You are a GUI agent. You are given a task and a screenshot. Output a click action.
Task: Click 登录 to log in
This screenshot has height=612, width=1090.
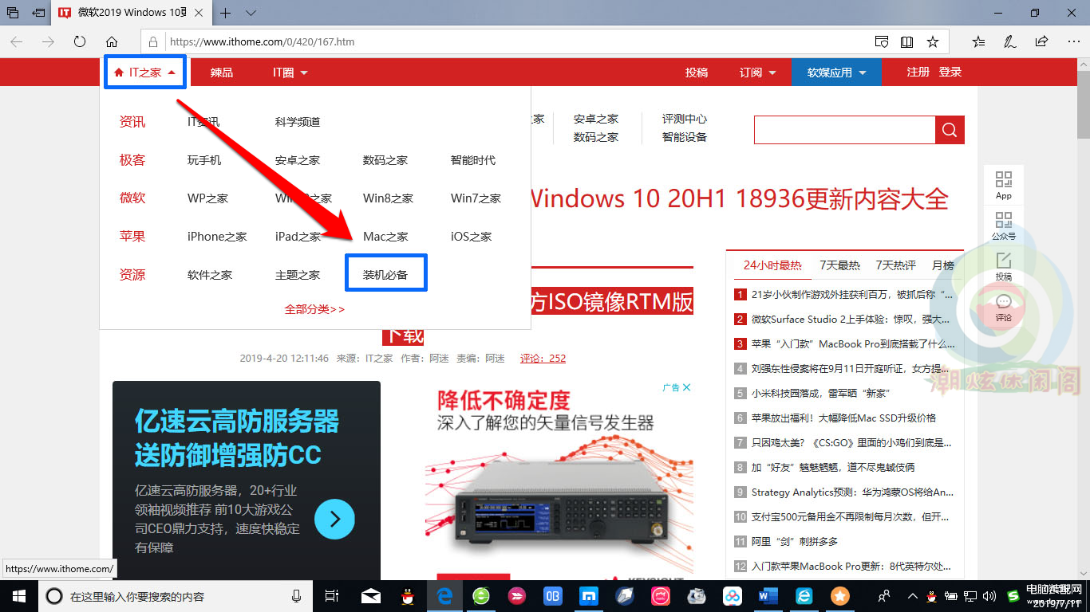(x=950, y=73)
